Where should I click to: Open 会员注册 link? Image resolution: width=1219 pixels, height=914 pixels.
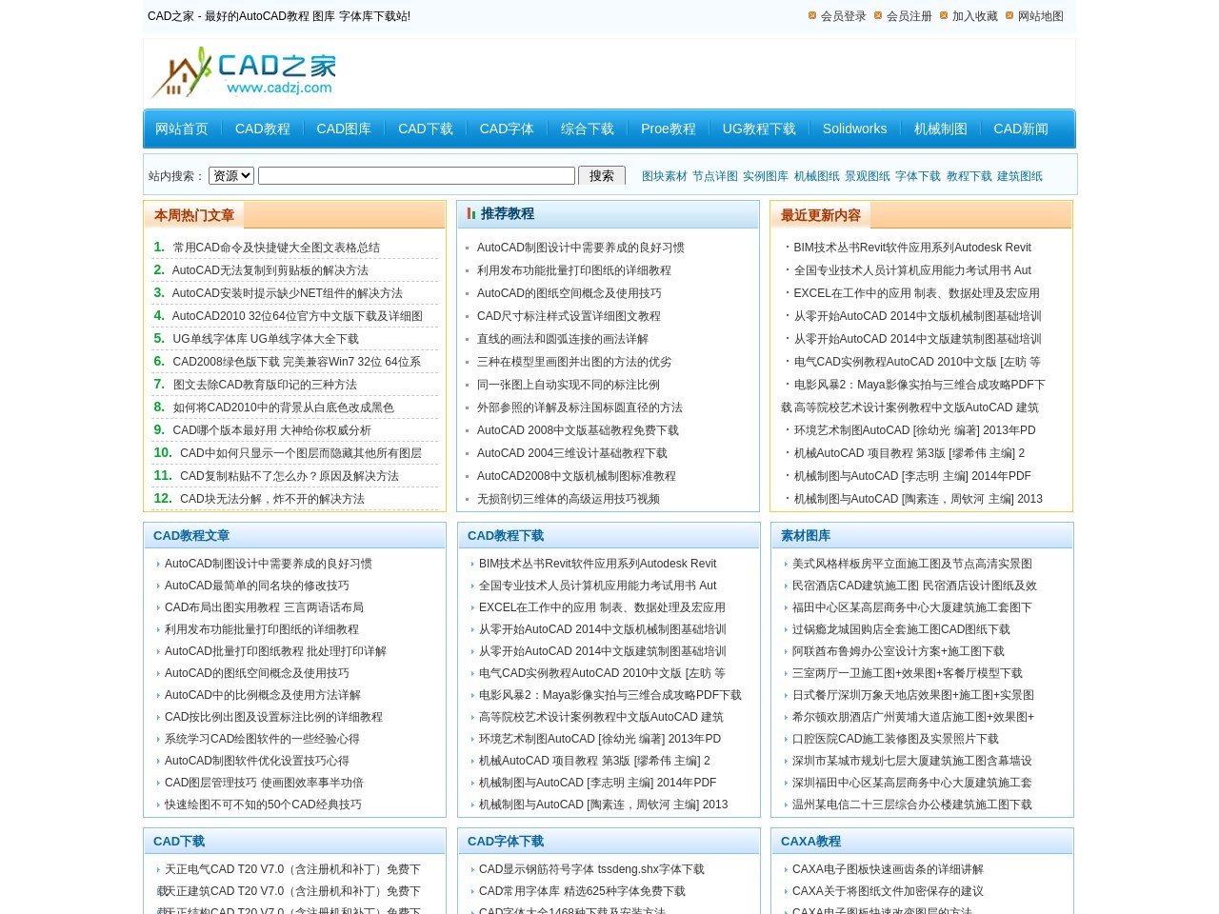tap(909, 16)
